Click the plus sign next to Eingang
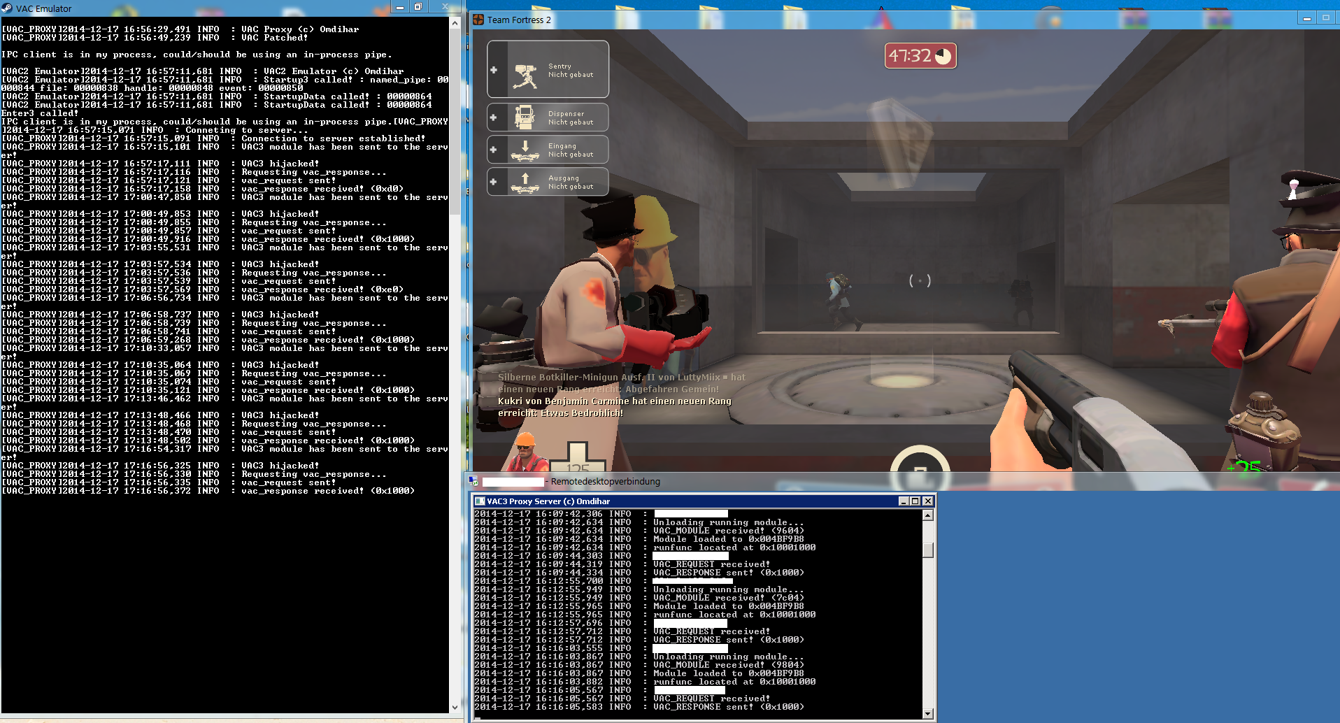 click(494, 150)
